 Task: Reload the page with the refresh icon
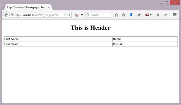coord(69,15)
